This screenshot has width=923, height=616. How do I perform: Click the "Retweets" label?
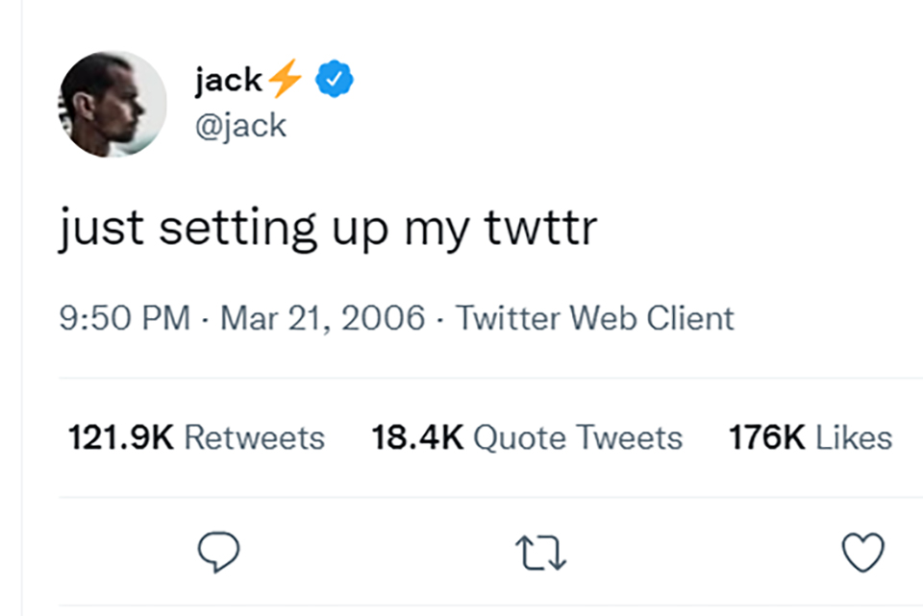pos(254,438)
